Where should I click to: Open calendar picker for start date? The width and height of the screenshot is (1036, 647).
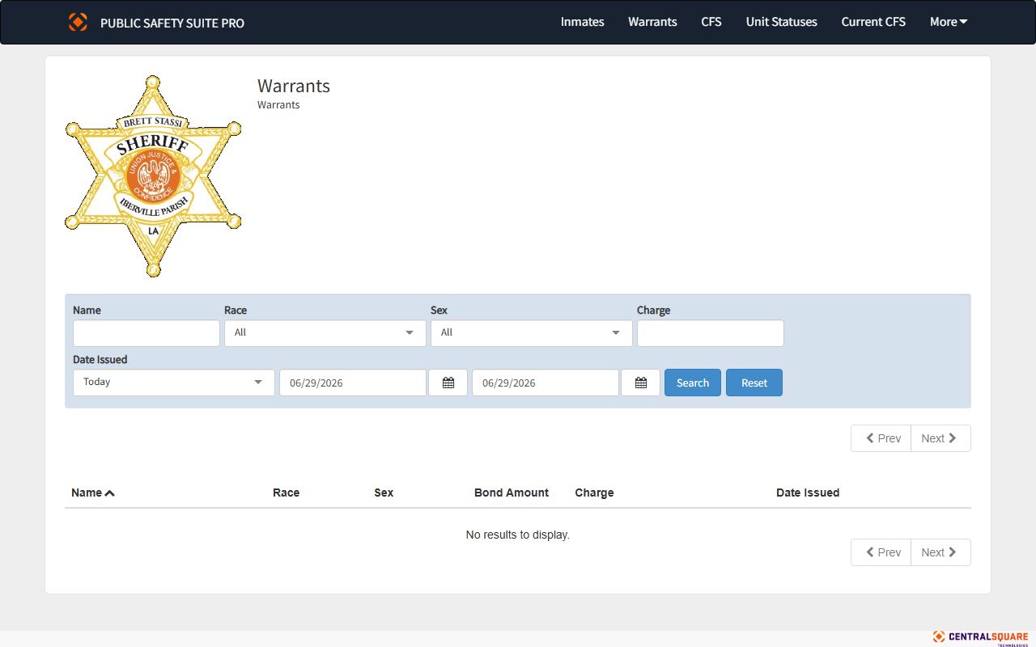tap(448, 383)
